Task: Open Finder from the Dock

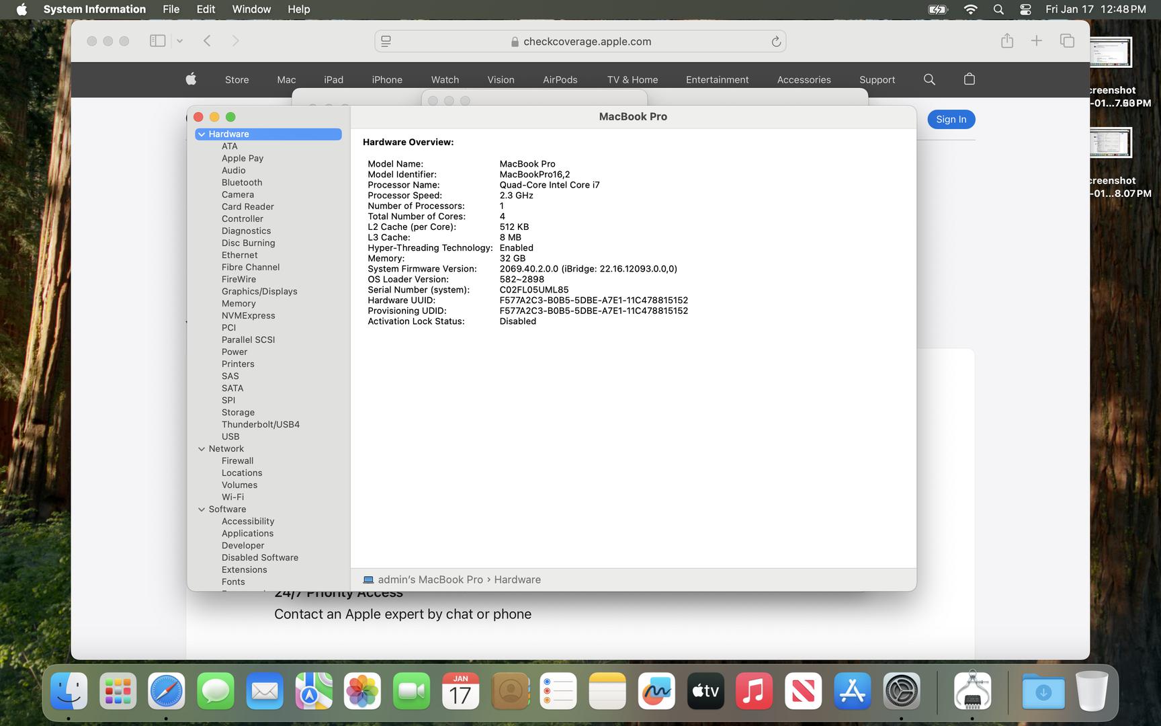Action: 69,691
